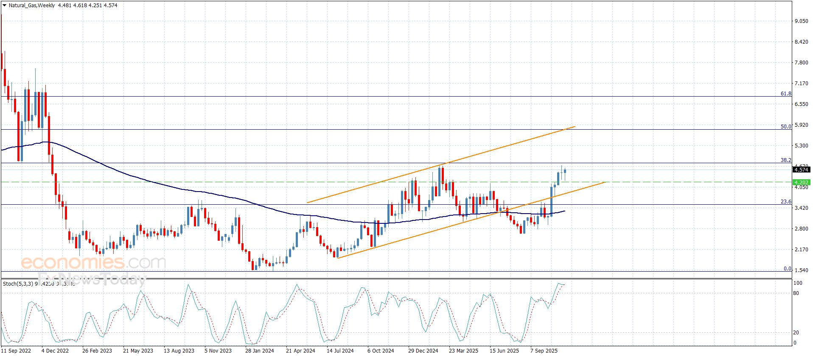Viewport: 813px width, 356px height.
Task: Click the Stoch(5,3,3) indicator label
Action: (x=18, y=284)
